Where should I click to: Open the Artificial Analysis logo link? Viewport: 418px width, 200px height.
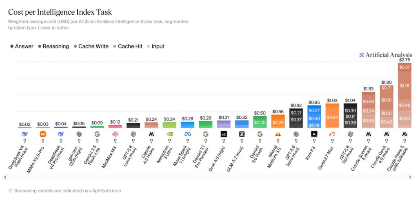pos(386,55)
